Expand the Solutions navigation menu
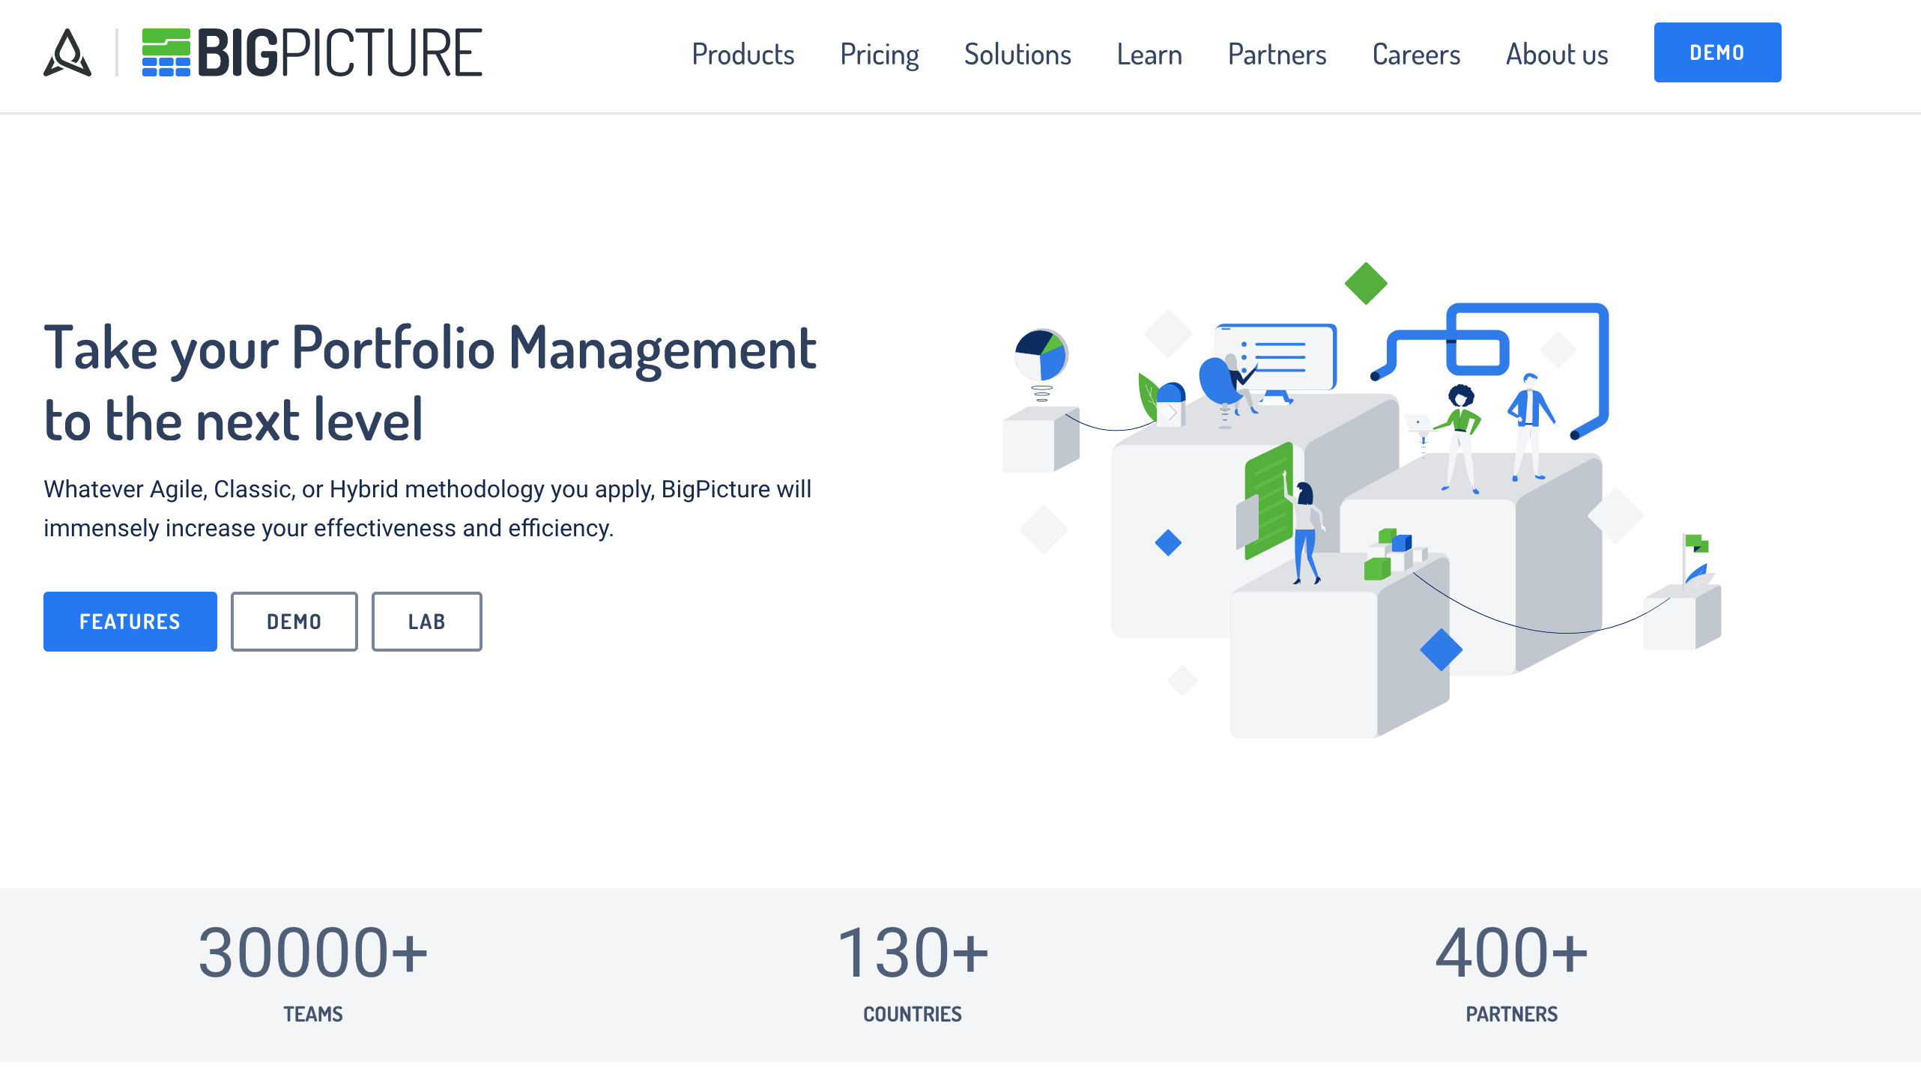The width and height of the screenshot is (1921, 1080). point(1017,52)
